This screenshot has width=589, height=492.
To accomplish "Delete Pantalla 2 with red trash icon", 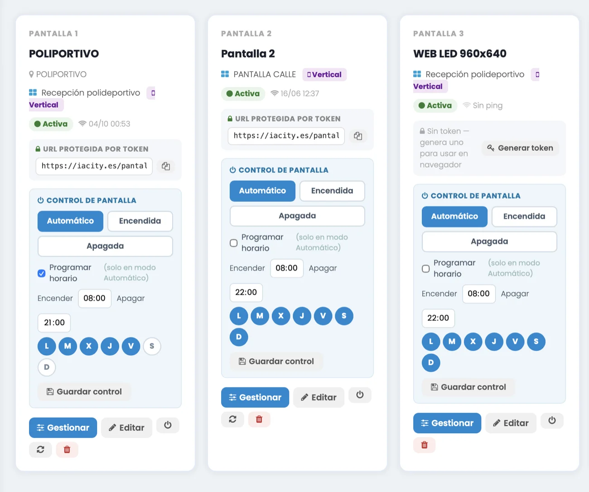I will [x=259, y=419].
